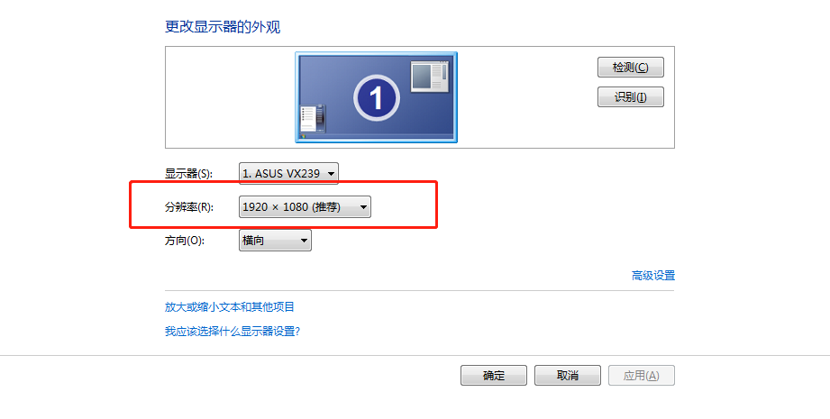Confirm changes with the 确定 button
830x419 pixels.
pos(494,376)
